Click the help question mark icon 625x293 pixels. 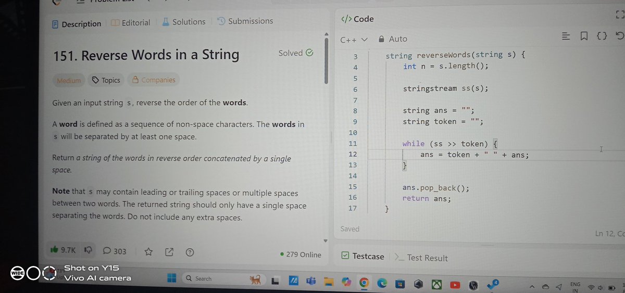click(x=190, y=252)
